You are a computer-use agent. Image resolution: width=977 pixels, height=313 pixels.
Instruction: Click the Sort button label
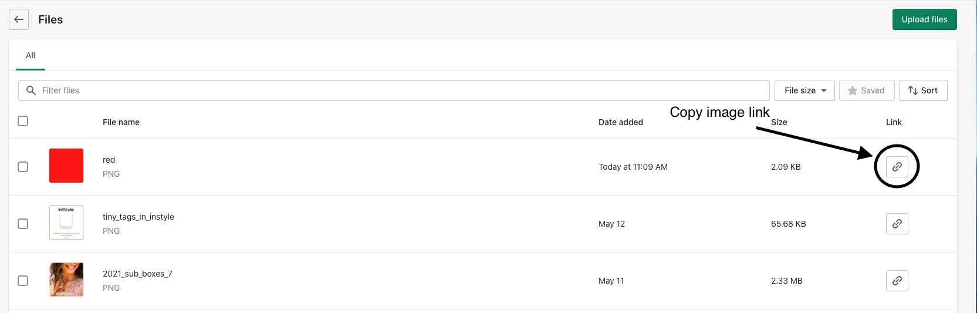(x=929, y=90)
